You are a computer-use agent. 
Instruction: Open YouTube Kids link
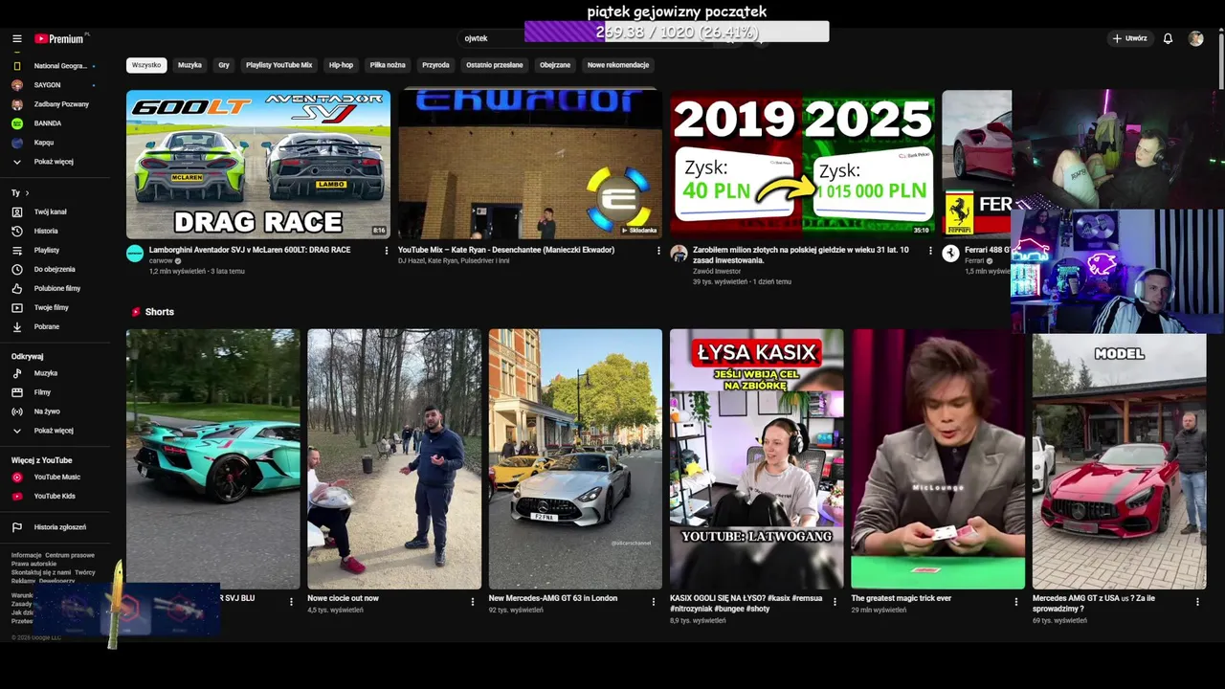(55, 496)
